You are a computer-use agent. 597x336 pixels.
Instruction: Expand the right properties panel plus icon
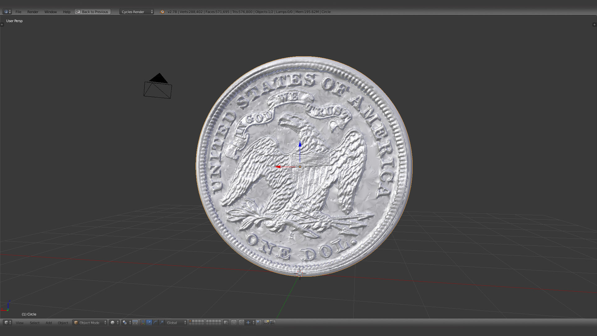point(595,25)
